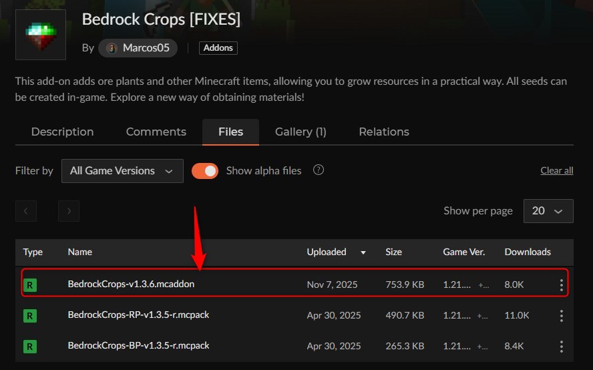The height and width of the screenshot is (370, 593).
Task: Sort by Uploaded column header
Action: pos(327,252)
